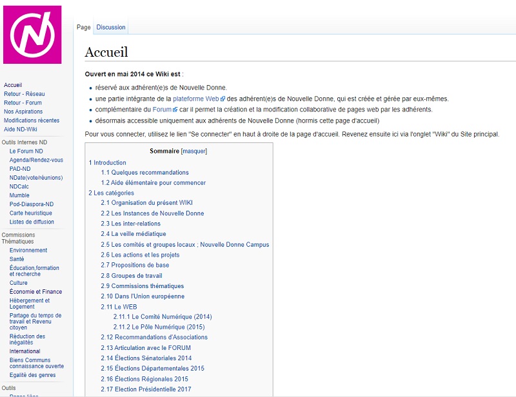
Task: Go to 'Retour - Forum' sidebar link
Action: click(23, 102)
